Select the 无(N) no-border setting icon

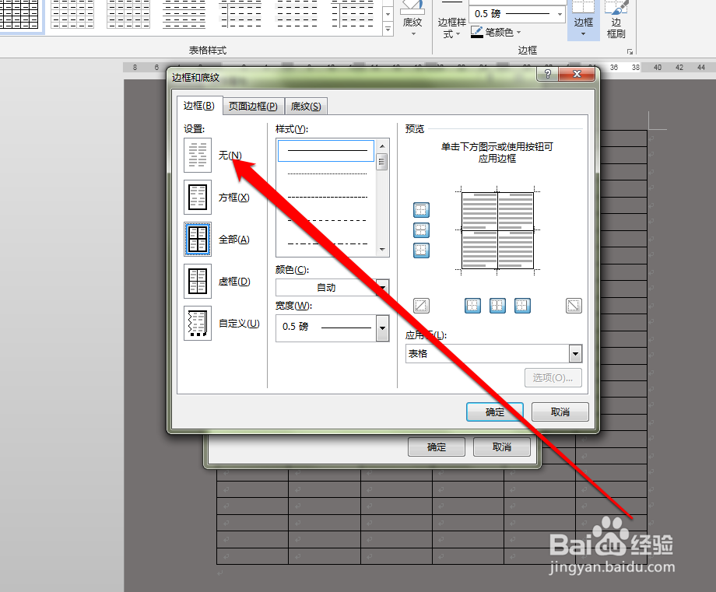click(x=197, y=155)
